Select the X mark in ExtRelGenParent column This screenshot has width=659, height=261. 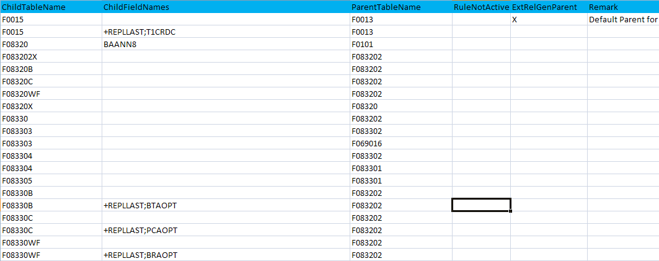click(515, 19)
